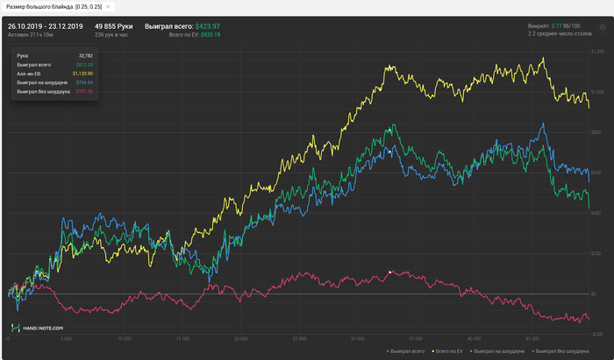Toggle 'Всего по EV' legend series
This screenshot has width=614, height=360.
pyautogui.click(x=446, y=351)
